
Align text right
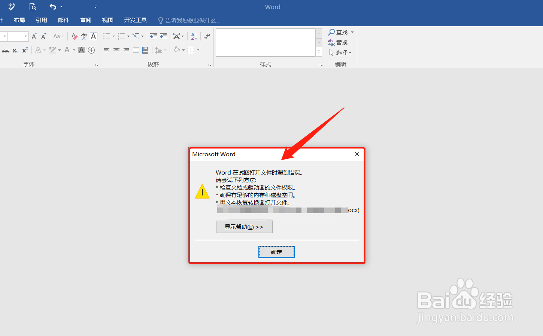coord(126,50)
